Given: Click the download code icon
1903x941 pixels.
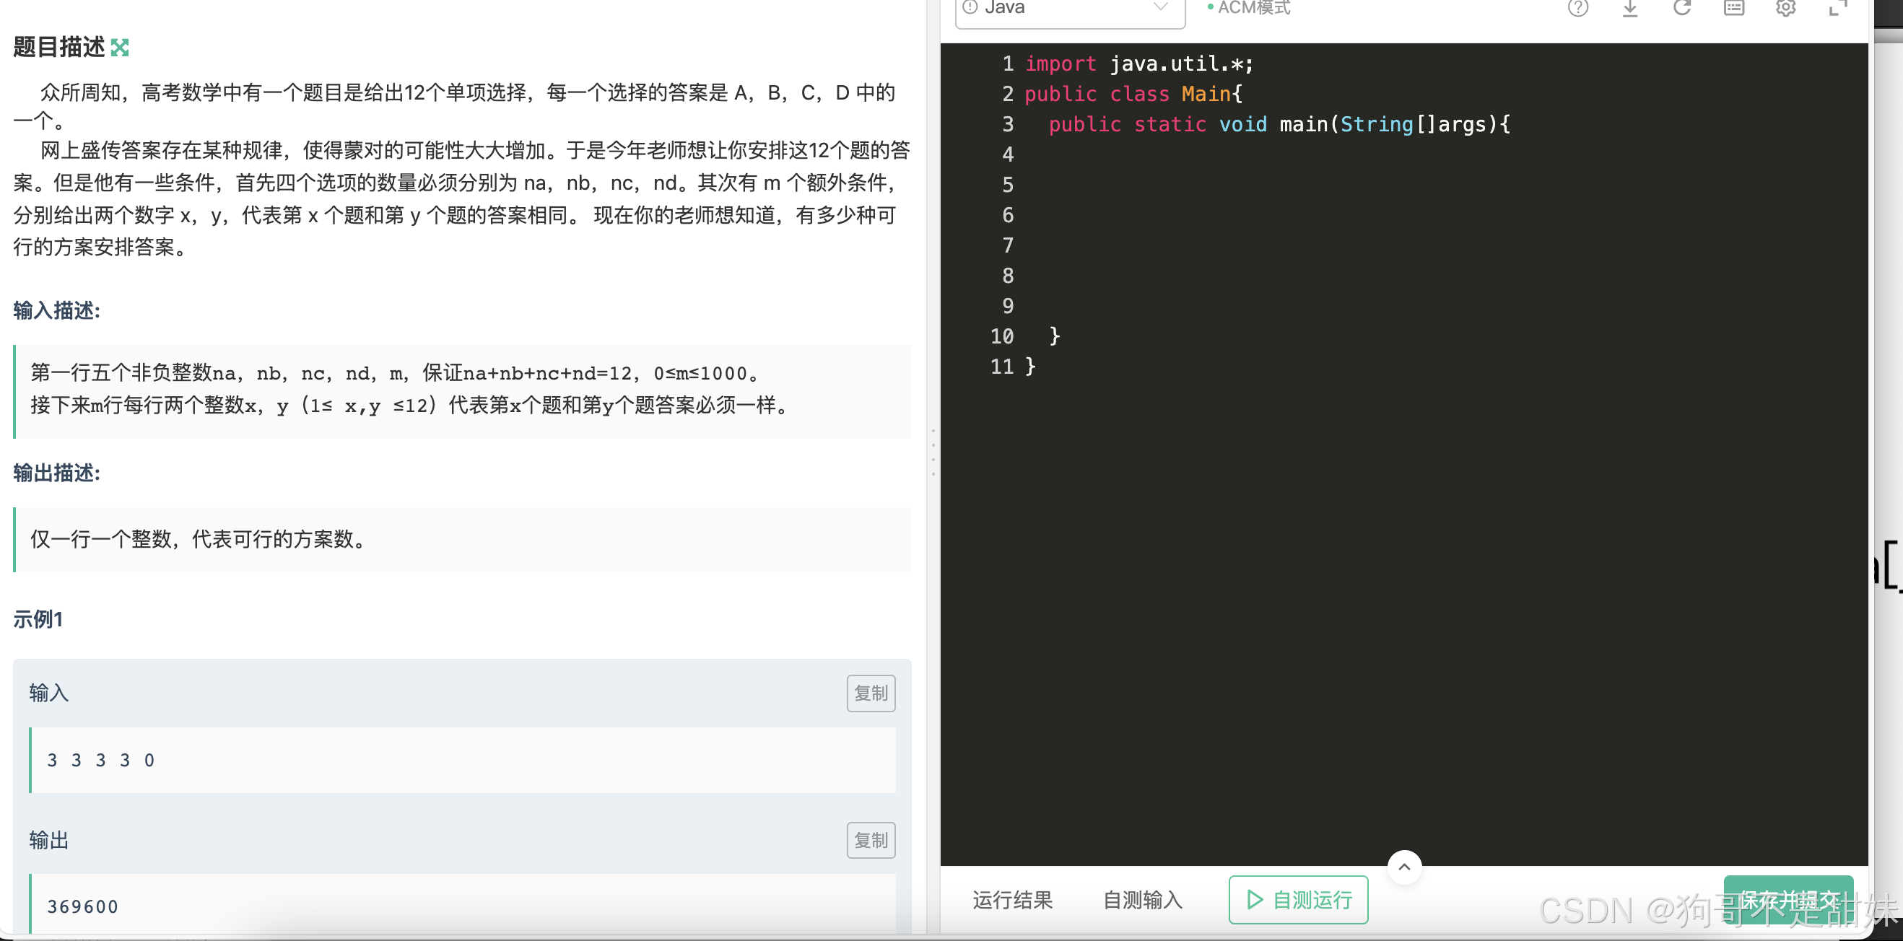Looking at the screenshot, I should click(1630, 8).
